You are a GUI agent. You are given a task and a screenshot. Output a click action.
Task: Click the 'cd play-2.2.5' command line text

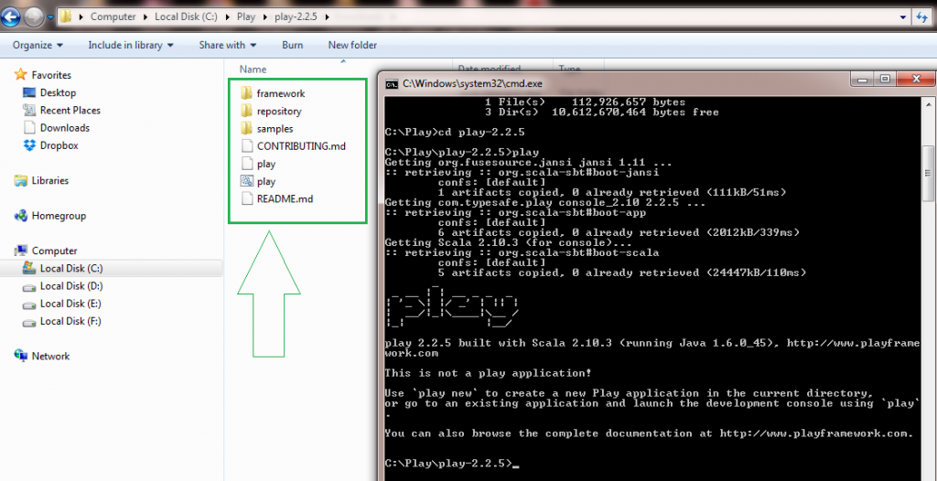tap(481, 132)
